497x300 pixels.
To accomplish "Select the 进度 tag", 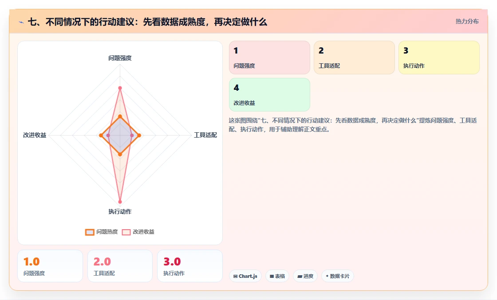I will pos(305,276).
